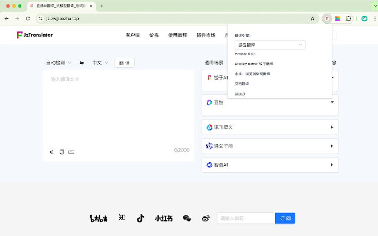Viewport: 378px width, 236px height.
Task: Go back to previous page
Action: point(7,18)
